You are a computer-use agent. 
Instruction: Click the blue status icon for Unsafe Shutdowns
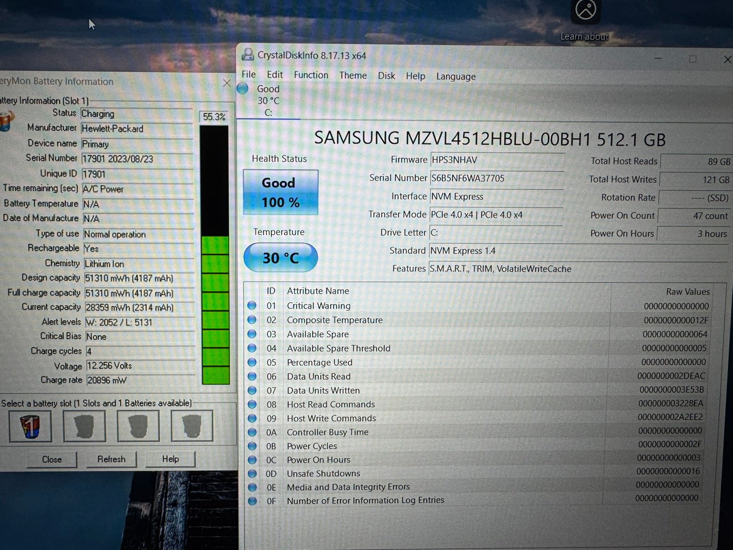252,473
